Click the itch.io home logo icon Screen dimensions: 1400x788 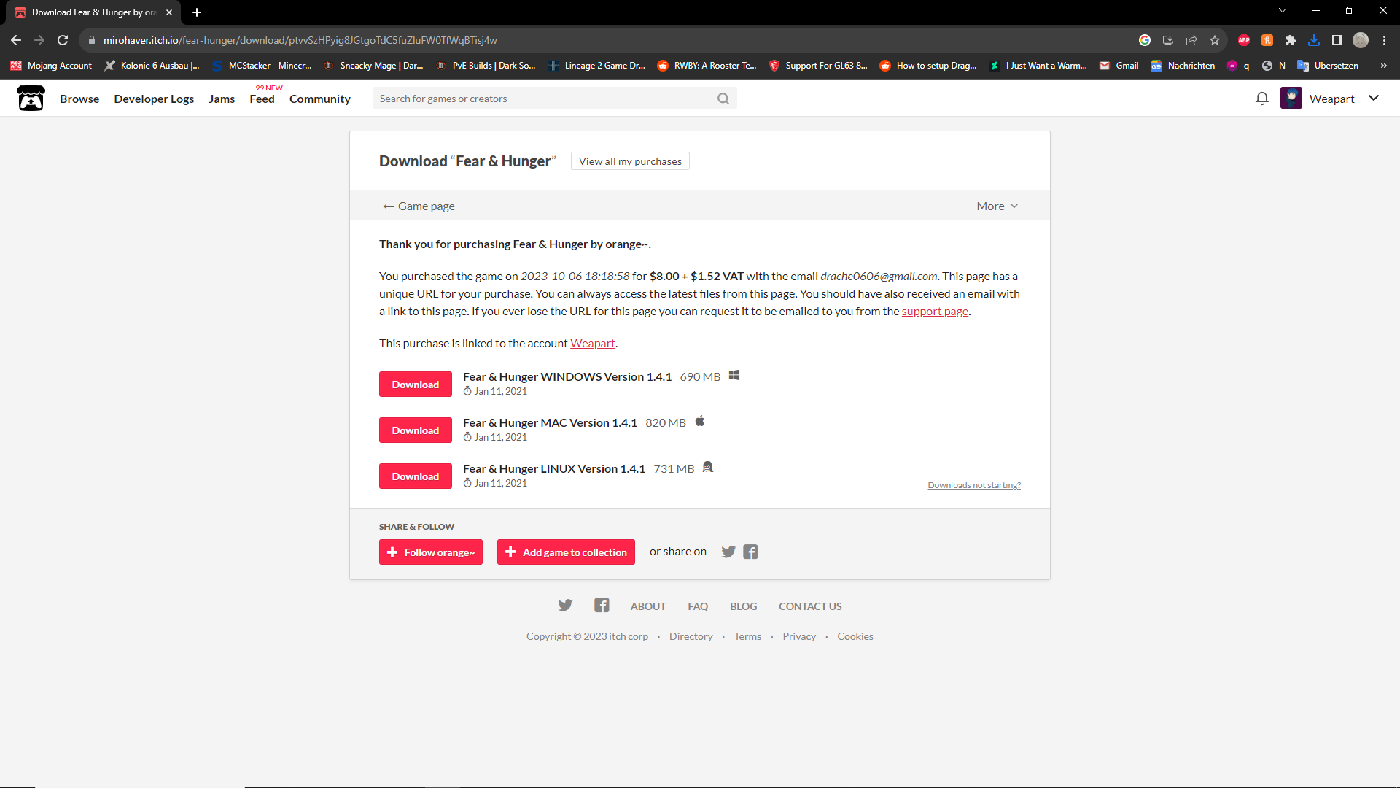point(30,98)
